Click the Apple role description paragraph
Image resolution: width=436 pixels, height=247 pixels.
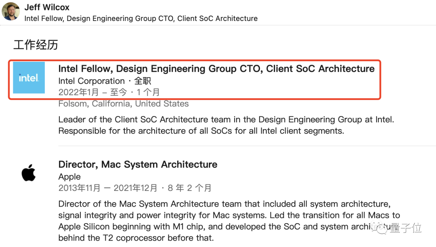[224, 221]
